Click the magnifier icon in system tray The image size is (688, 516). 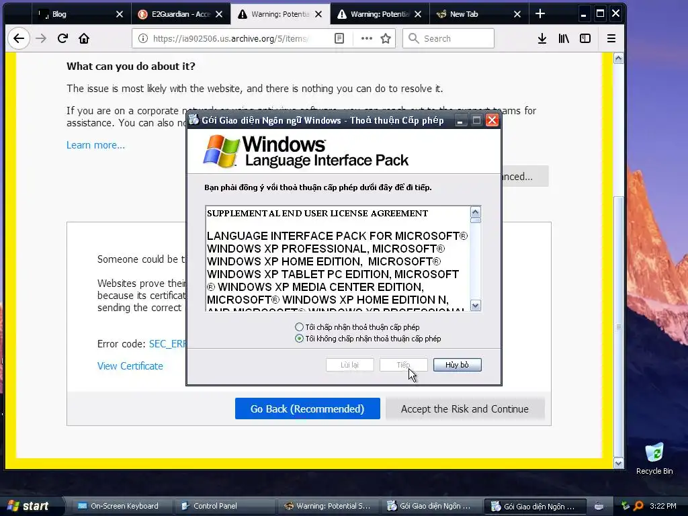(x=638, y=506)
